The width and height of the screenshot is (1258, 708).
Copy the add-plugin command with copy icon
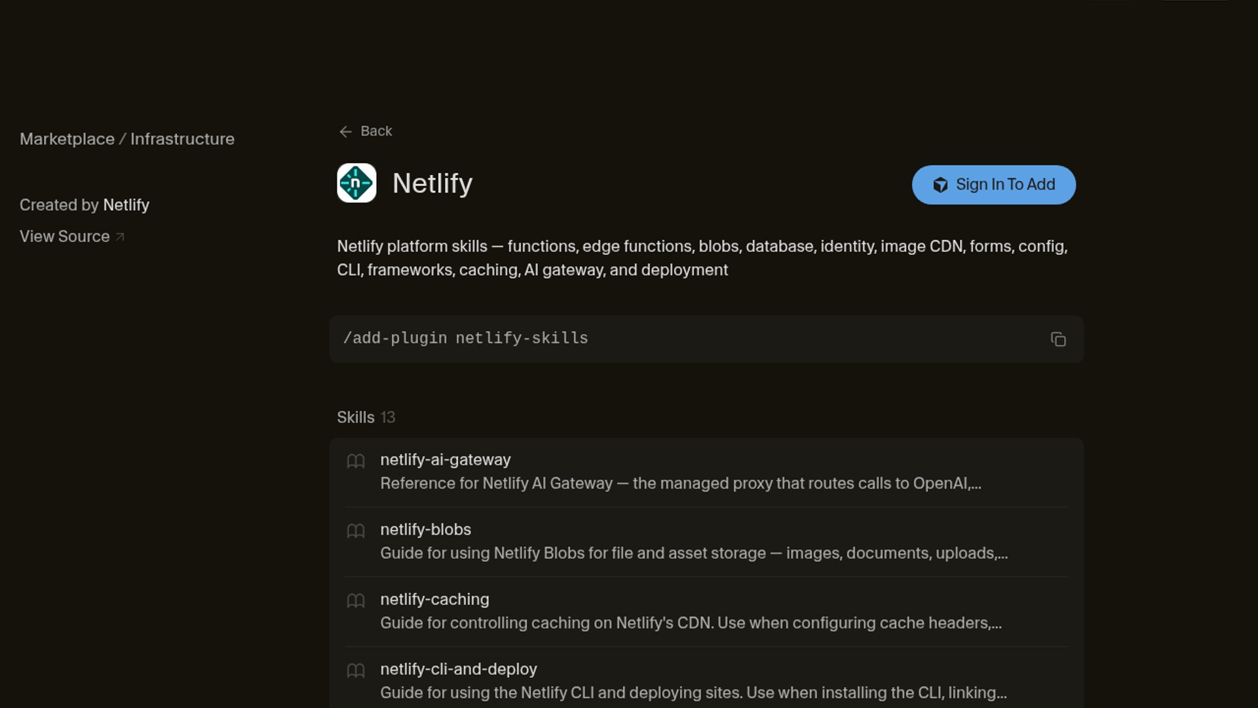[x=1058, y=339]
